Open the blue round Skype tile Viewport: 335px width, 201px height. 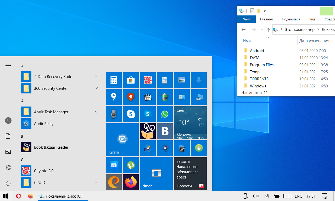click(x=148, y=114)
